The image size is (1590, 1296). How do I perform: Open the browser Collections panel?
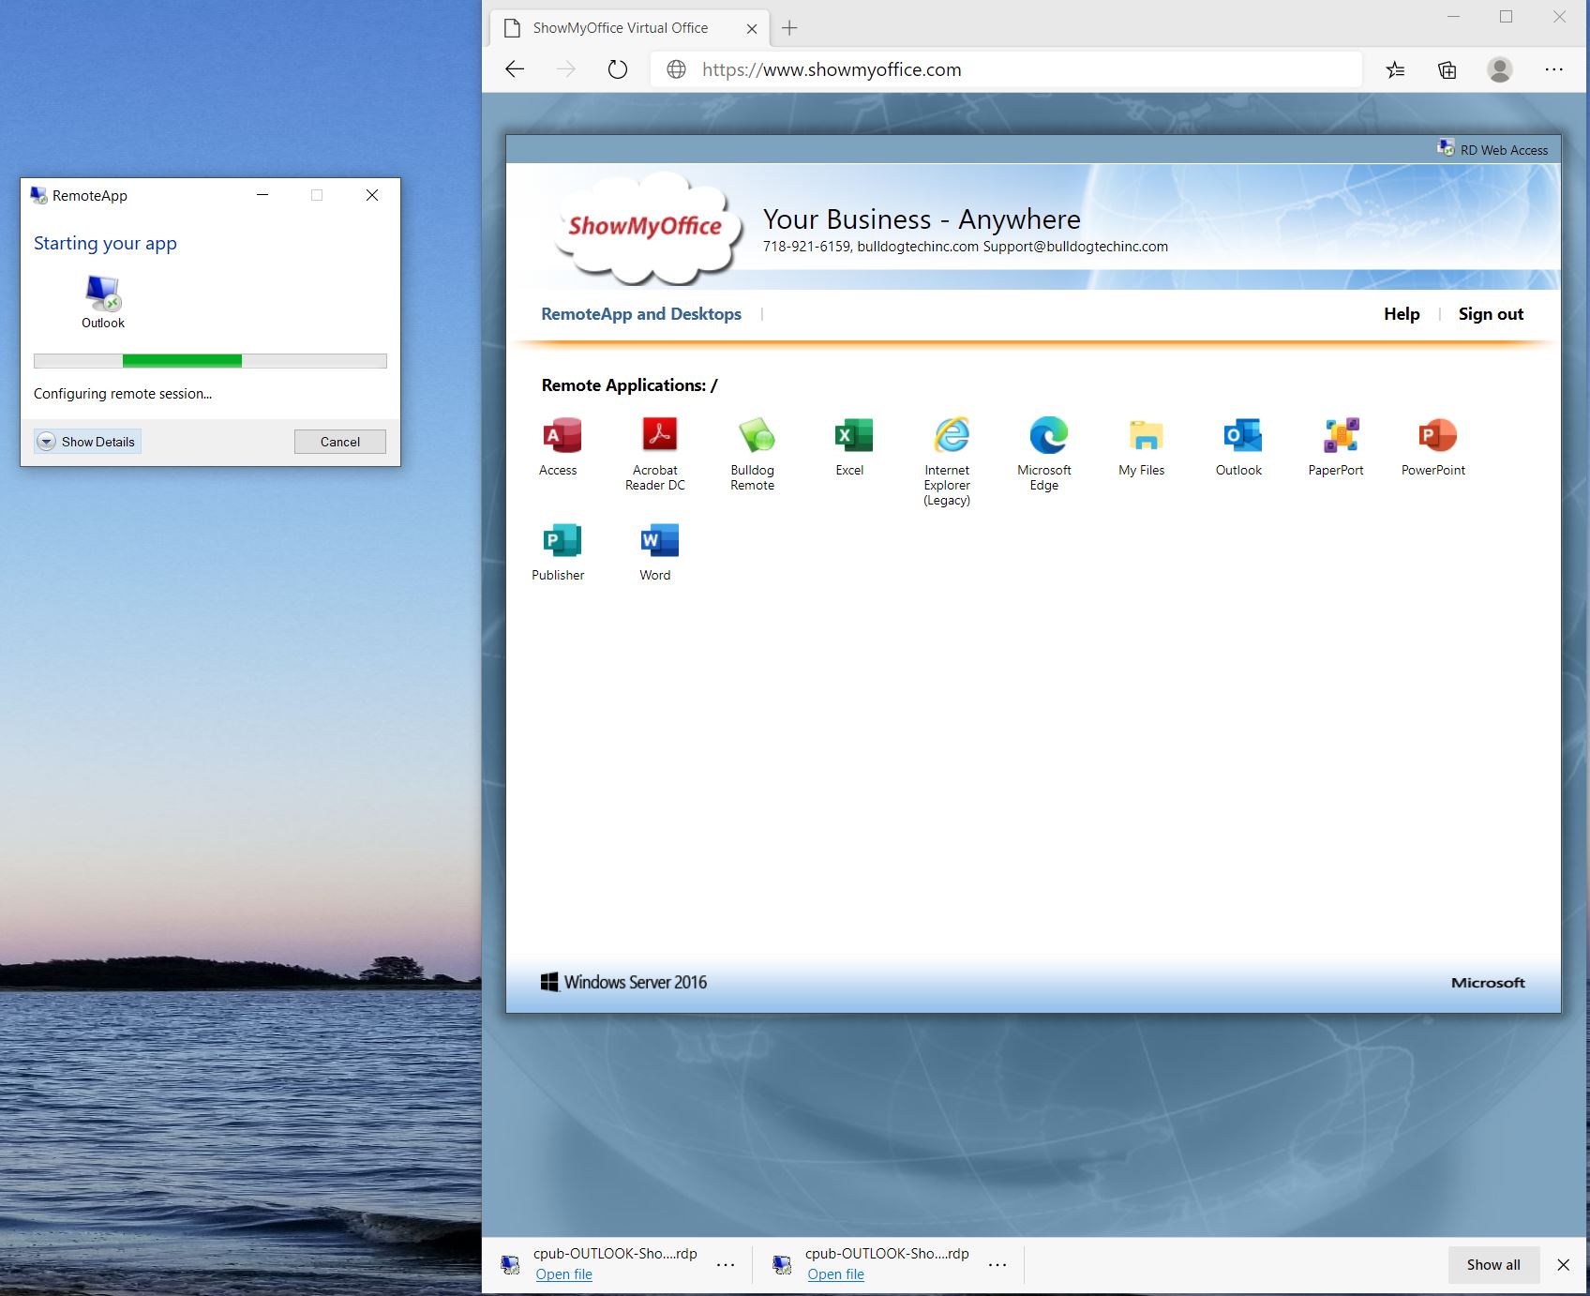coord(1447,69)
